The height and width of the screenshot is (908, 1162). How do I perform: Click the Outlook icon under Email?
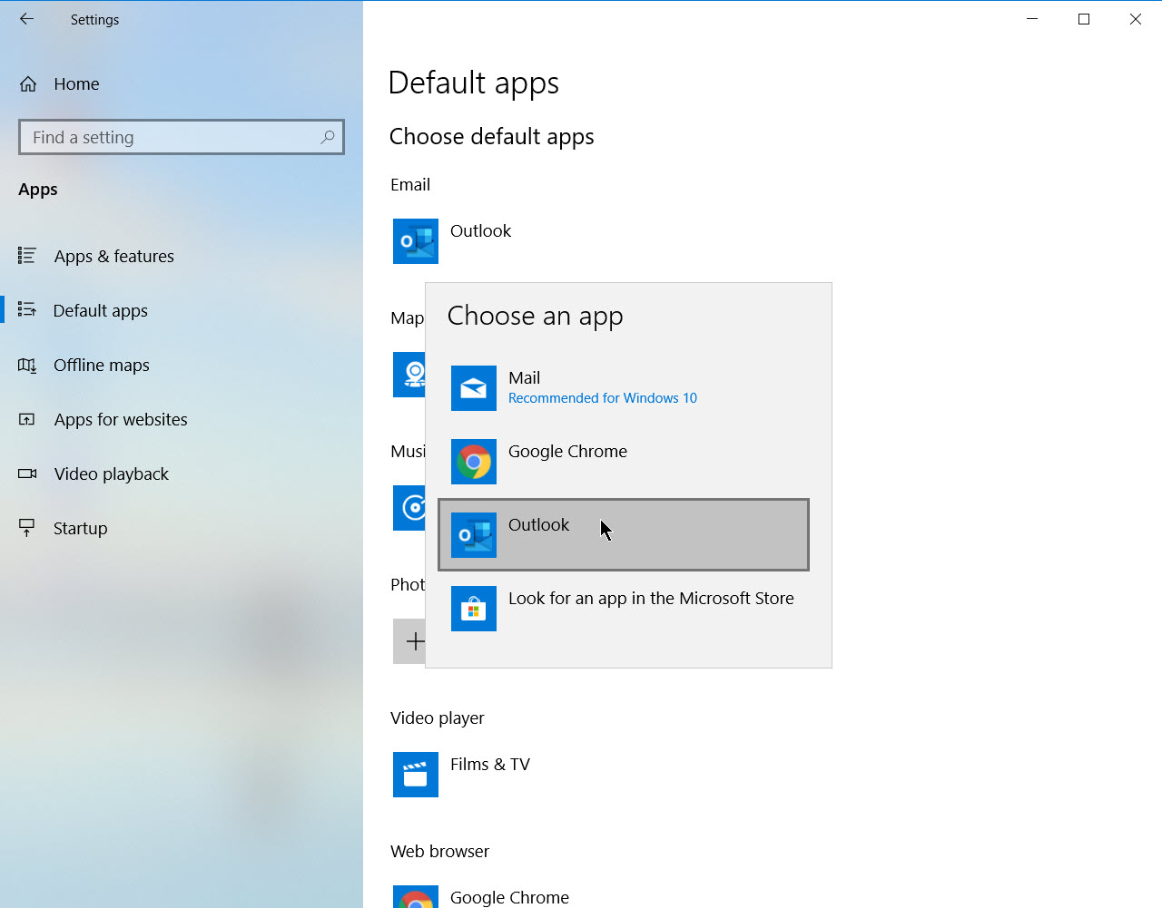point(415,241)
